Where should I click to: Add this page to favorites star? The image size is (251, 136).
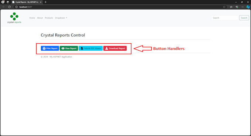click(x=224, y=7)
